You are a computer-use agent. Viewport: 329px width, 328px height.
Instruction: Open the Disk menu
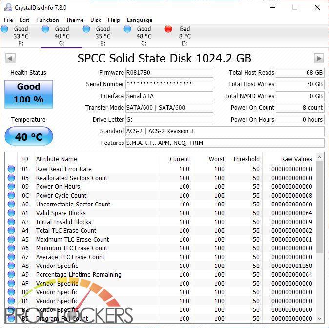click(96, 20)
